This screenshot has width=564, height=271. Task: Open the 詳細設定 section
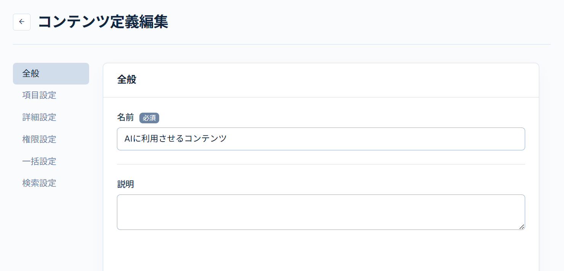tap(38, 118)
